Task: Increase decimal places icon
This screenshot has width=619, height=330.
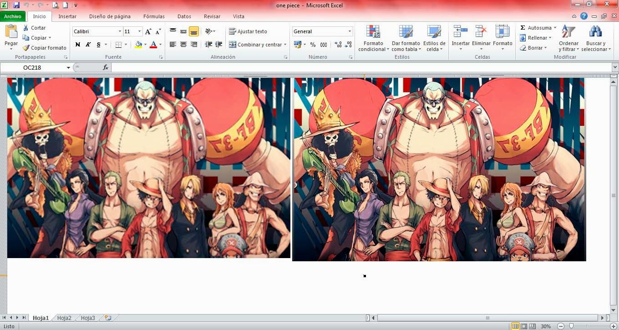Action: pyautogui.click(x=338, y=45)
